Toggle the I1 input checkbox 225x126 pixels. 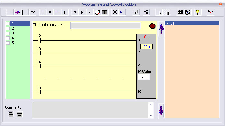(x=8, y=24)
